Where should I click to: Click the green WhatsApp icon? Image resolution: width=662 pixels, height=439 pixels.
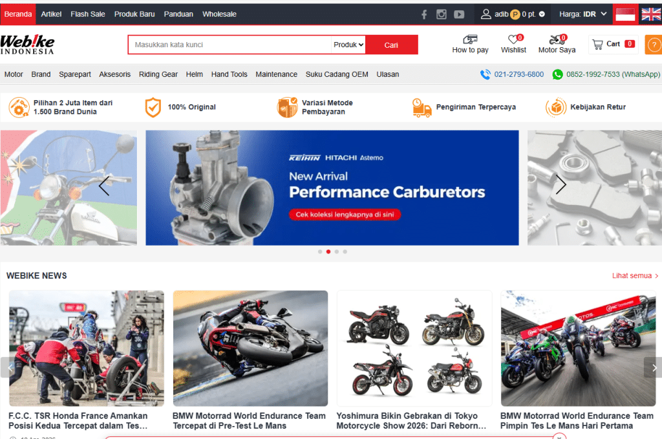558,74
